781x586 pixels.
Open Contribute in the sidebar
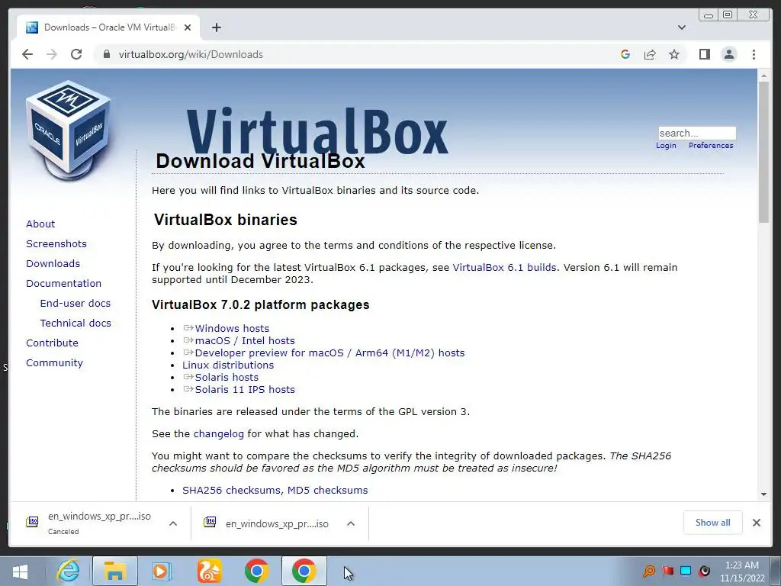click(52, 343)
